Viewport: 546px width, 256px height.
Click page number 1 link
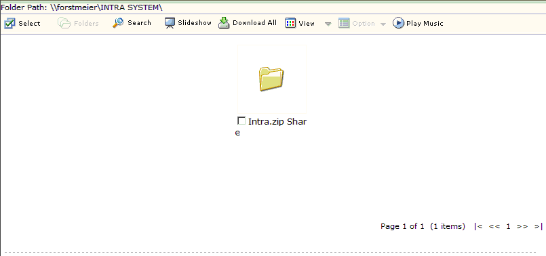(509, 226)
